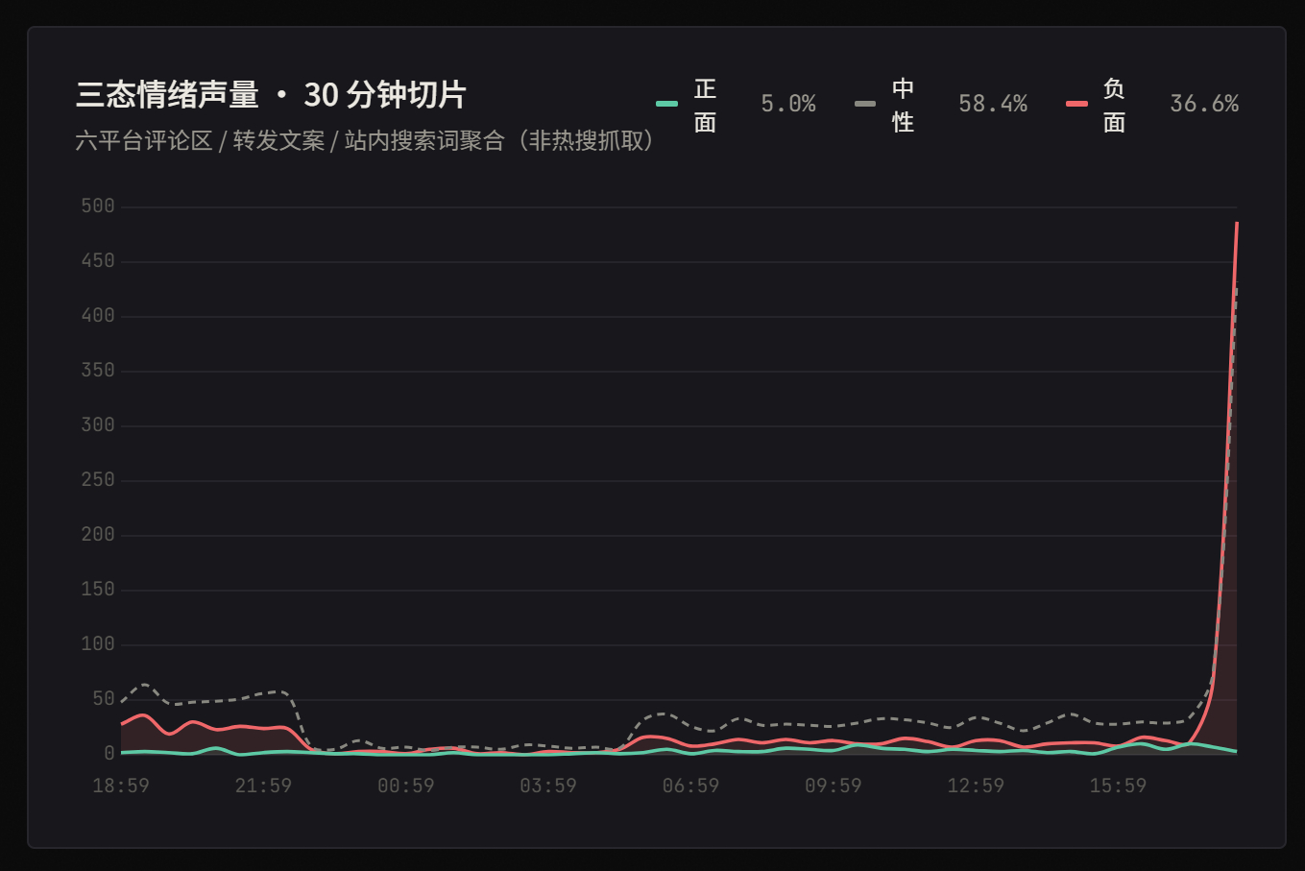
Task: Click the 06:59 x-axis label
Action: tap(690, 786)
